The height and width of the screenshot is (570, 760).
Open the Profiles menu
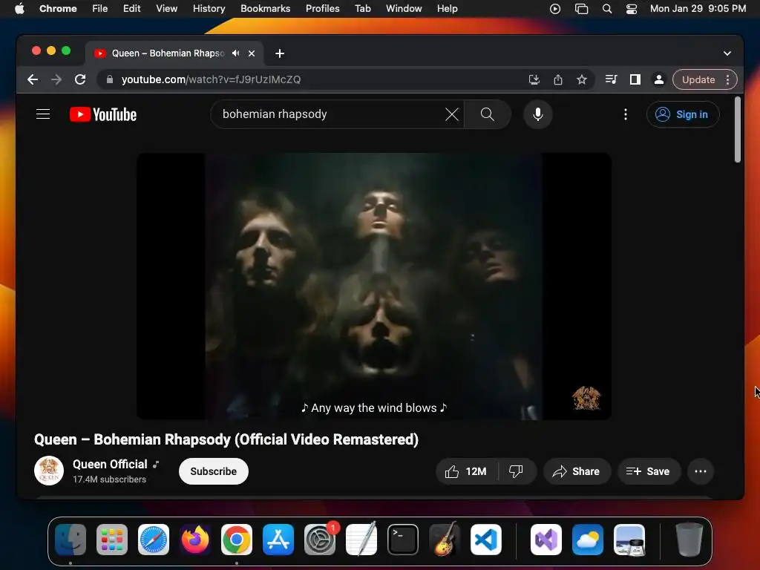(x=322, y=9)
